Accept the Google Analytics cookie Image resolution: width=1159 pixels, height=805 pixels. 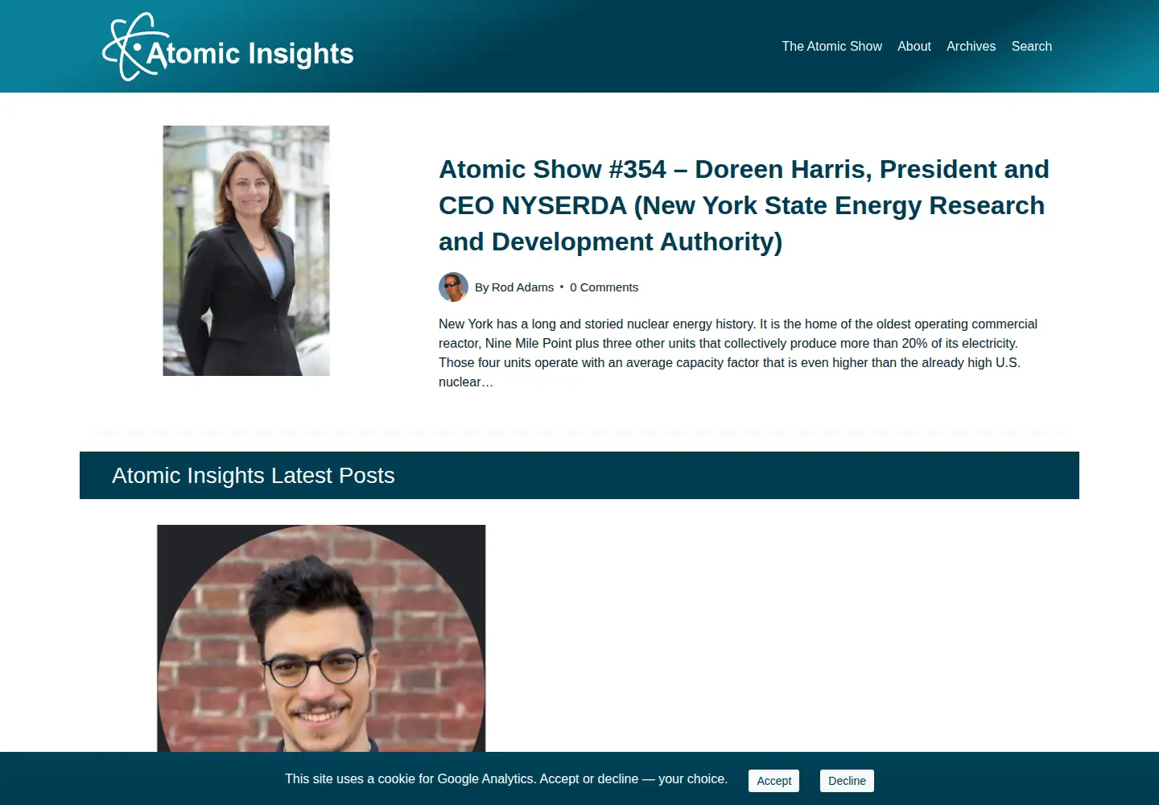click(773, 781)
